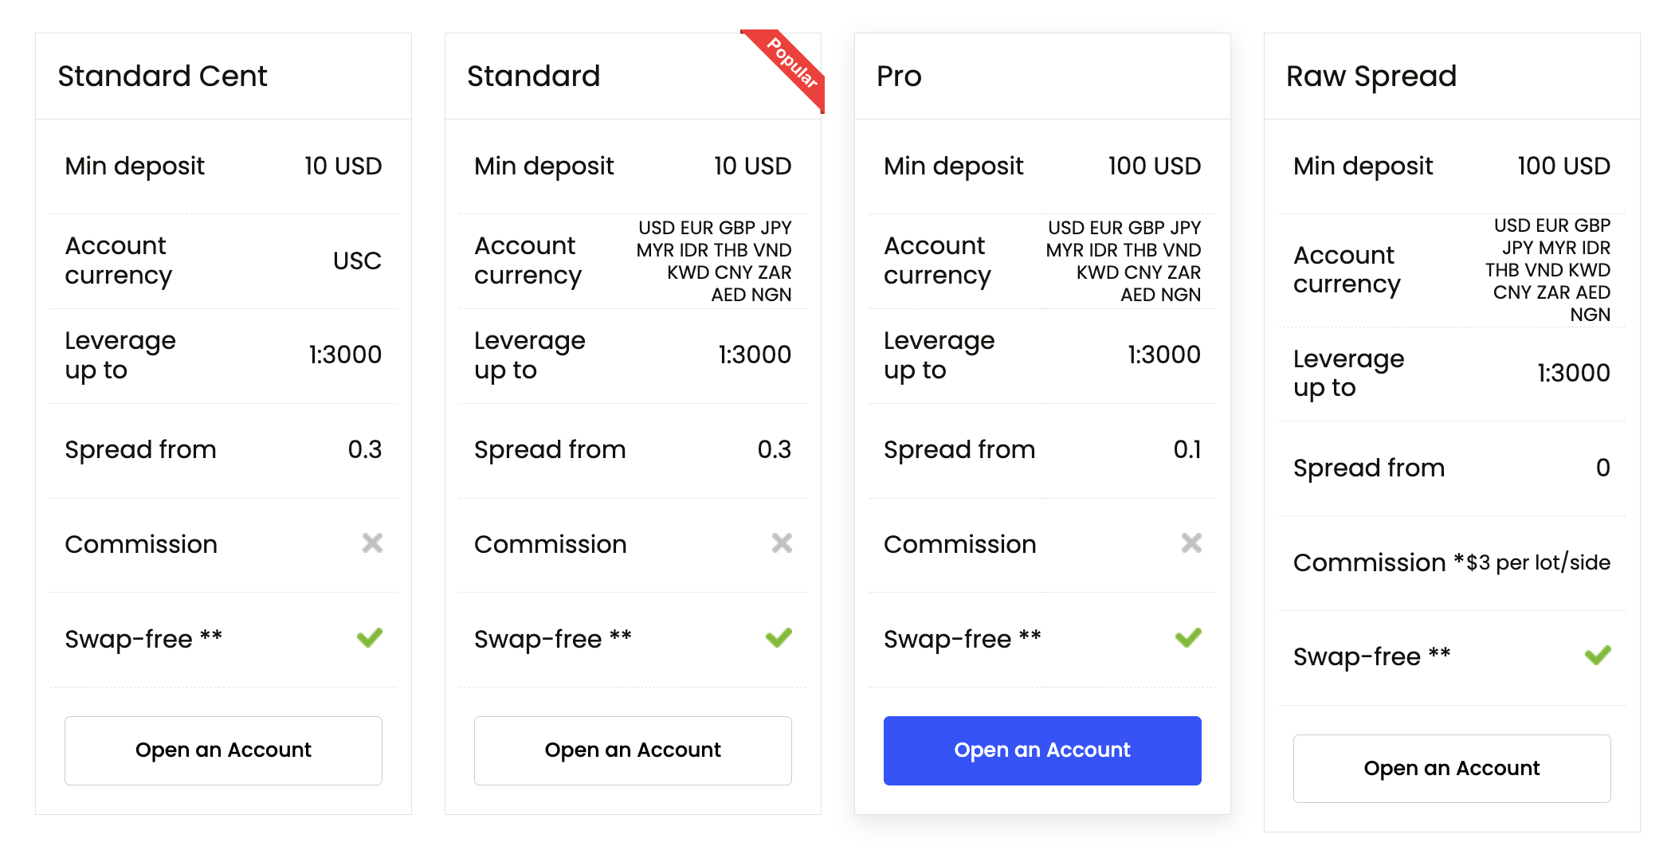Select the Pro plan heading
Image resolution: width=1675 pixels, height=854 pixels.
pyautogui.click(x=899, y=76)
